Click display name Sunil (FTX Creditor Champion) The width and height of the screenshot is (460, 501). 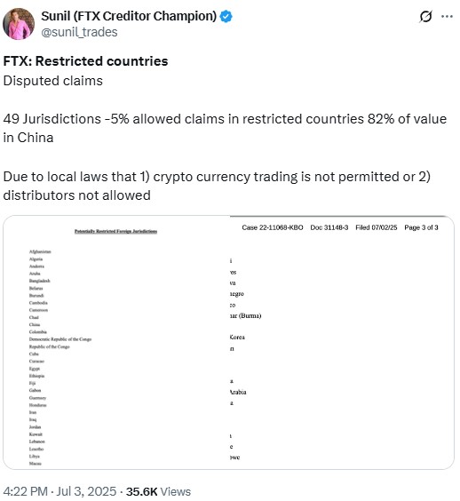click(x=129, y=16)
